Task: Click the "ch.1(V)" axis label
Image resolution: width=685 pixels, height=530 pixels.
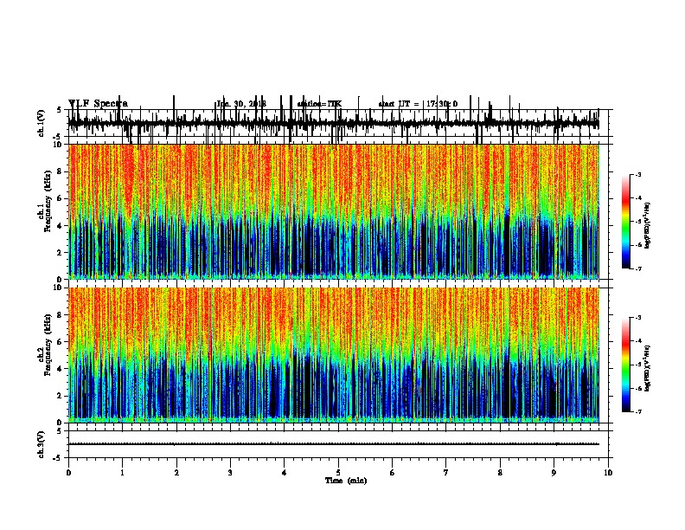Action: tap(41, 123)
